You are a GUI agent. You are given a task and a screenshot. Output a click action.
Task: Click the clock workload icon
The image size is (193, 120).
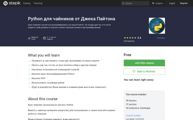44,38
